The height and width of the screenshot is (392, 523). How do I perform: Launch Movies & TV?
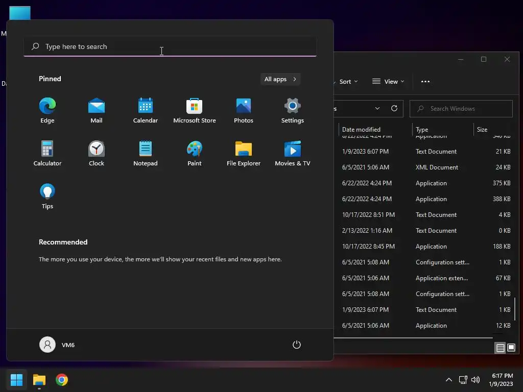293,153
